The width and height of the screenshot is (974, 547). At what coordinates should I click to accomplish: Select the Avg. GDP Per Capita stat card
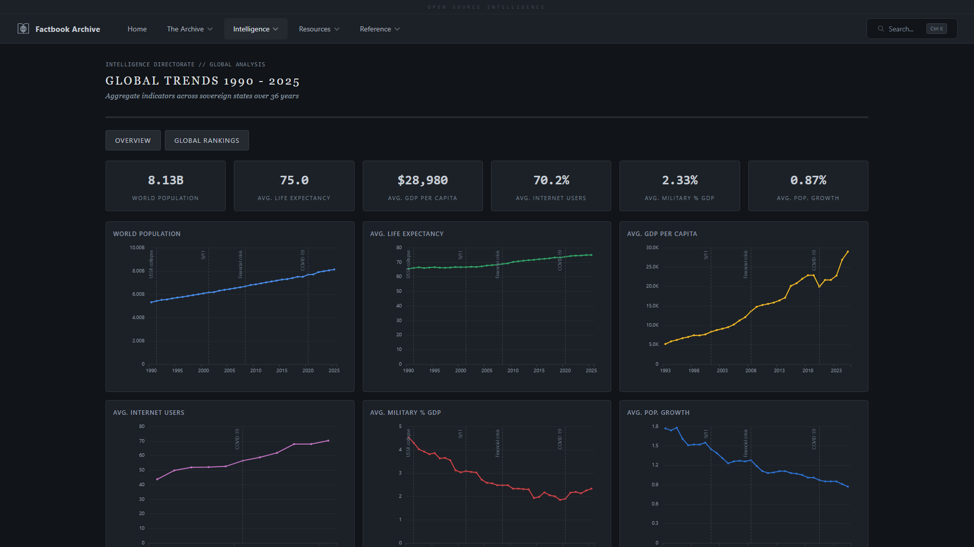point(423,186)
